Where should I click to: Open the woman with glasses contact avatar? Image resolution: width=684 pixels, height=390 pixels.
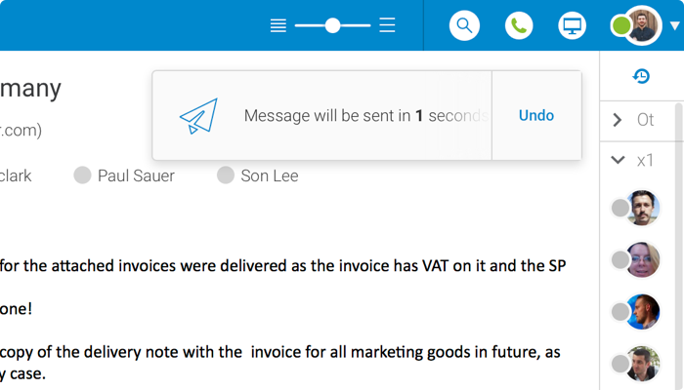click(643, 260)
